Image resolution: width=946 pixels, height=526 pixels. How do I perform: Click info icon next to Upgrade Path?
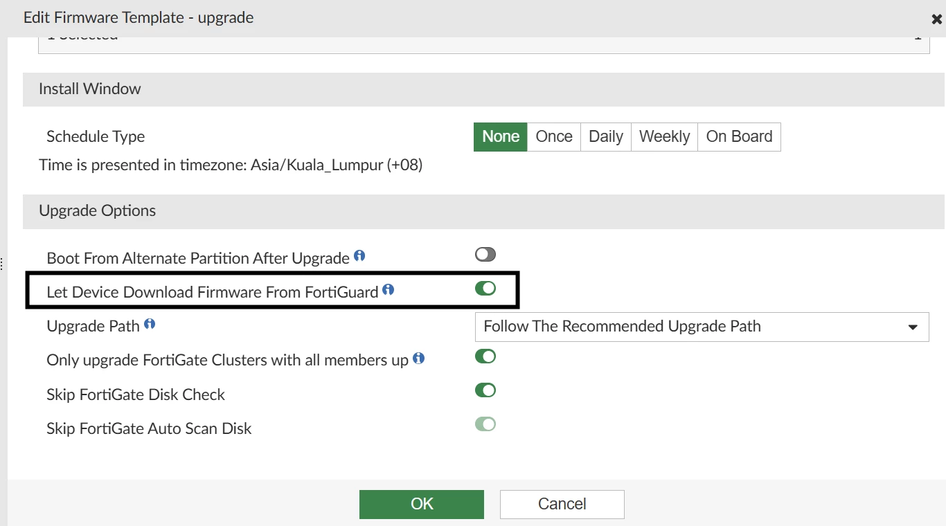tap(150, 324)
